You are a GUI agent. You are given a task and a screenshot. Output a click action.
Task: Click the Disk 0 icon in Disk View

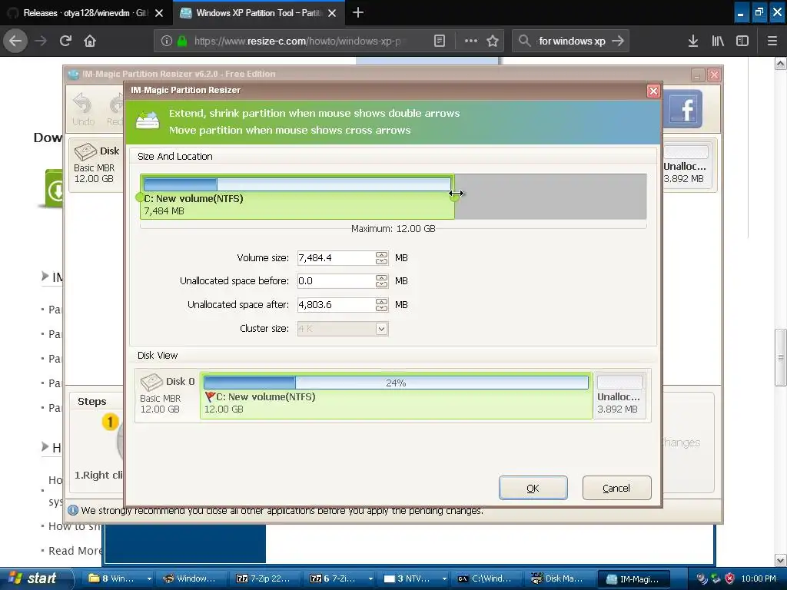point(151,382)
